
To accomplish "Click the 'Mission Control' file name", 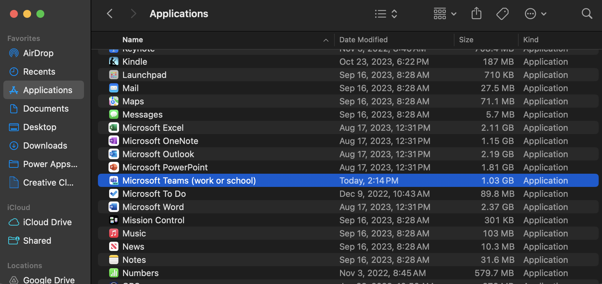I will point(153,220).
